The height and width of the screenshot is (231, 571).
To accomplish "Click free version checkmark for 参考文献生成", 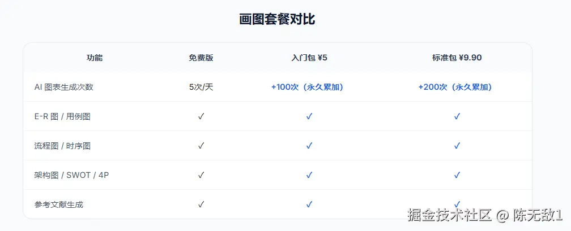I will point(201,204).
